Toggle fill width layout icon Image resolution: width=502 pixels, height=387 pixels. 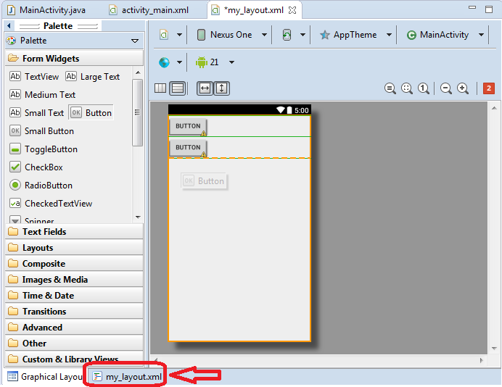click(x=205, y=88)
